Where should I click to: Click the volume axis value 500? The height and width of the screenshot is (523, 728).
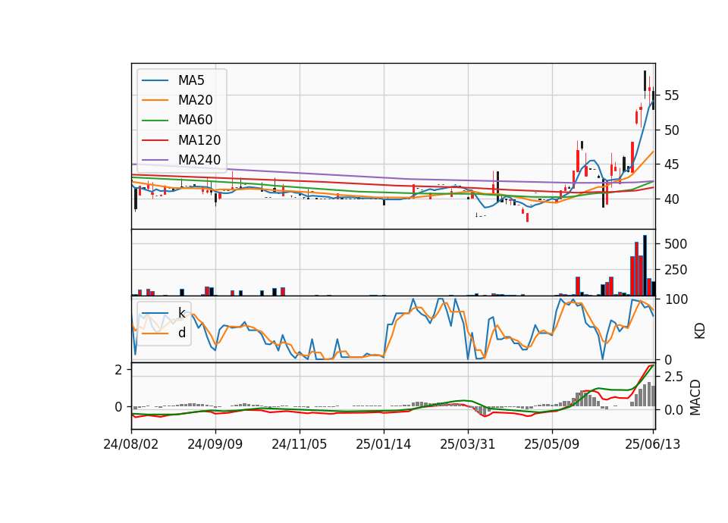coord(676,243)
